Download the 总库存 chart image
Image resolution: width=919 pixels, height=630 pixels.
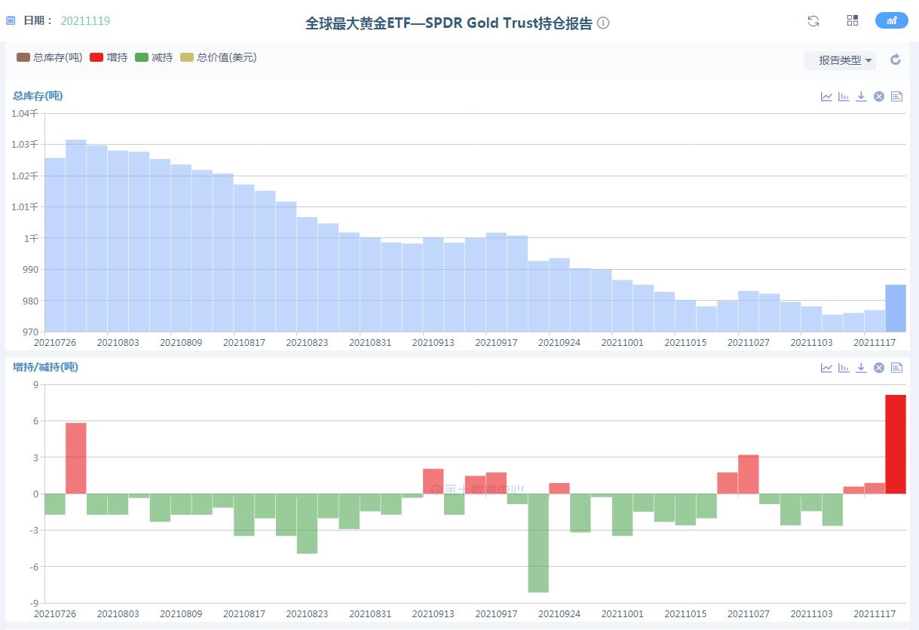point(861,96)
